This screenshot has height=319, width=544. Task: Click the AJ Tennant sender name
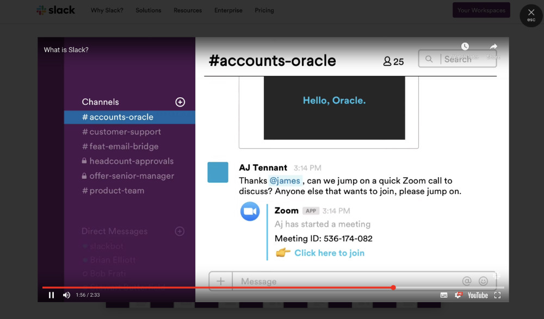(x=263, y=168)
